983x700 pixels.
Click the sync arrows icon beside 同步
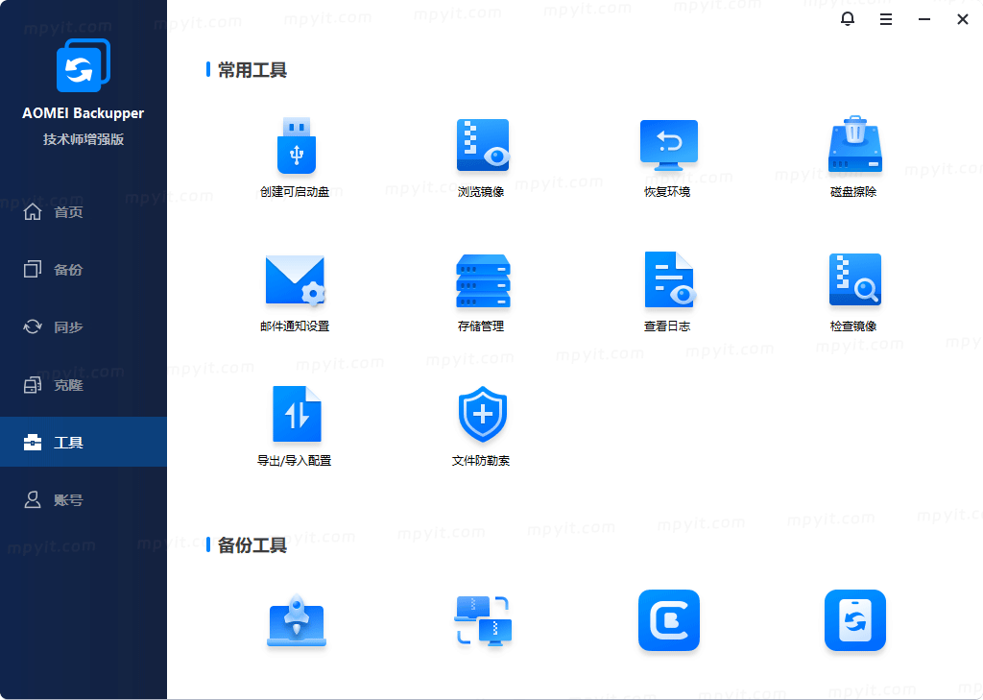click(33, 326)
